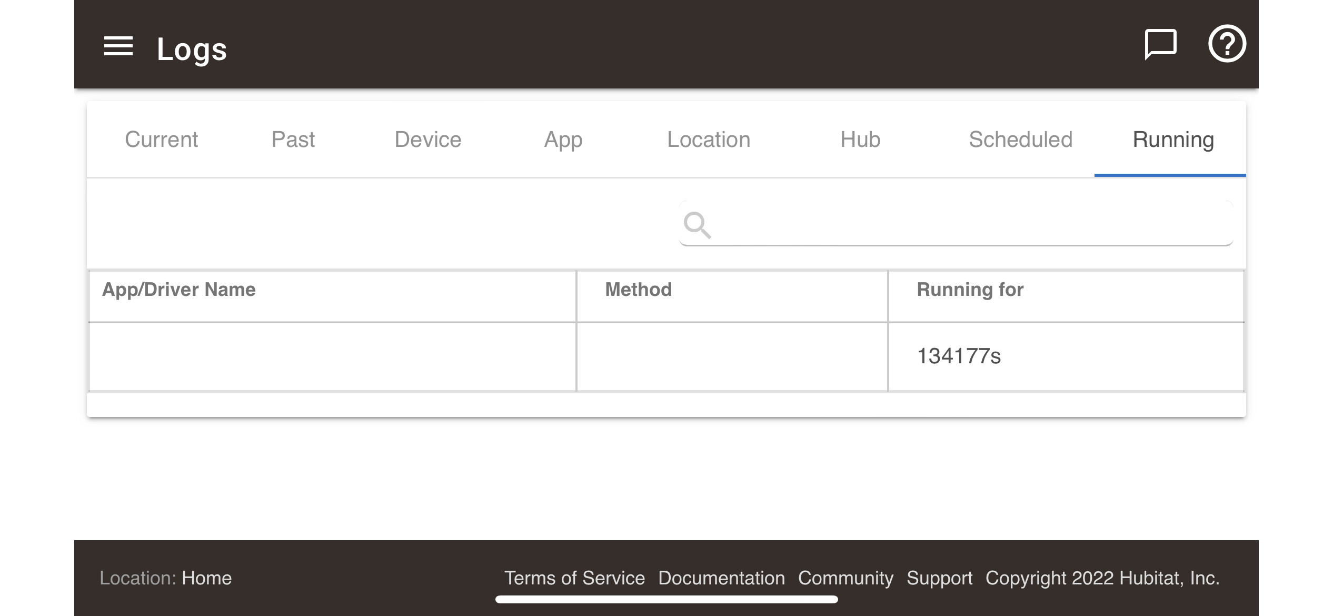Select the Location tab

709,140
